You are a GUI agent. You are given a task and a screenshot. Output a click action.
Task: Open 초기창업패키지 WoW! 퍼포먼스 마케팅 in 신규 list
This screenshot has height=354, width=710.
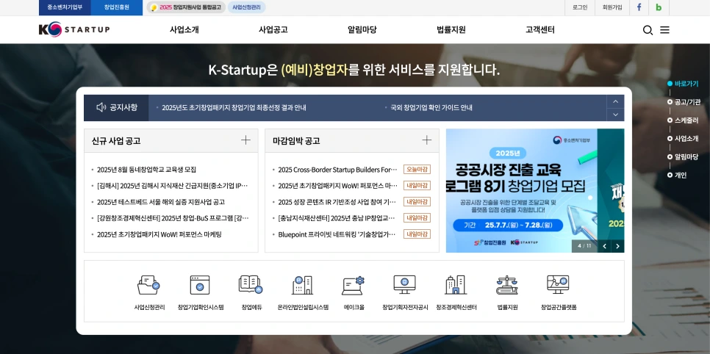tap(159, 234)
